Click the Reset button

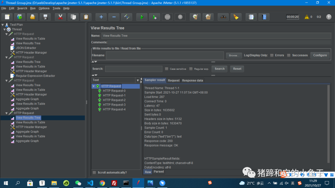click(237, 69)
